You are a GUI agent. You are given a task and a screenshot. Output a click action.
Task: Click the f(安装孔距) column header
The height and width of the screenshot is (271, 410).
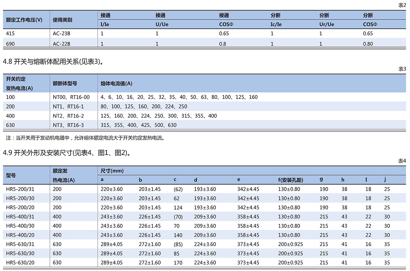tap(290, 180)
